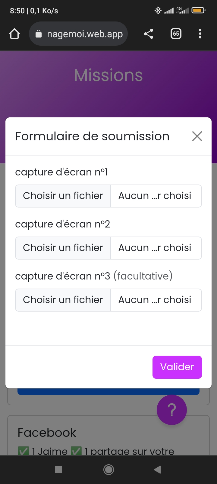Tap the second "Aucun …r choisi" file field
This screenshot has width=217, height=484.
click(156, 248)
